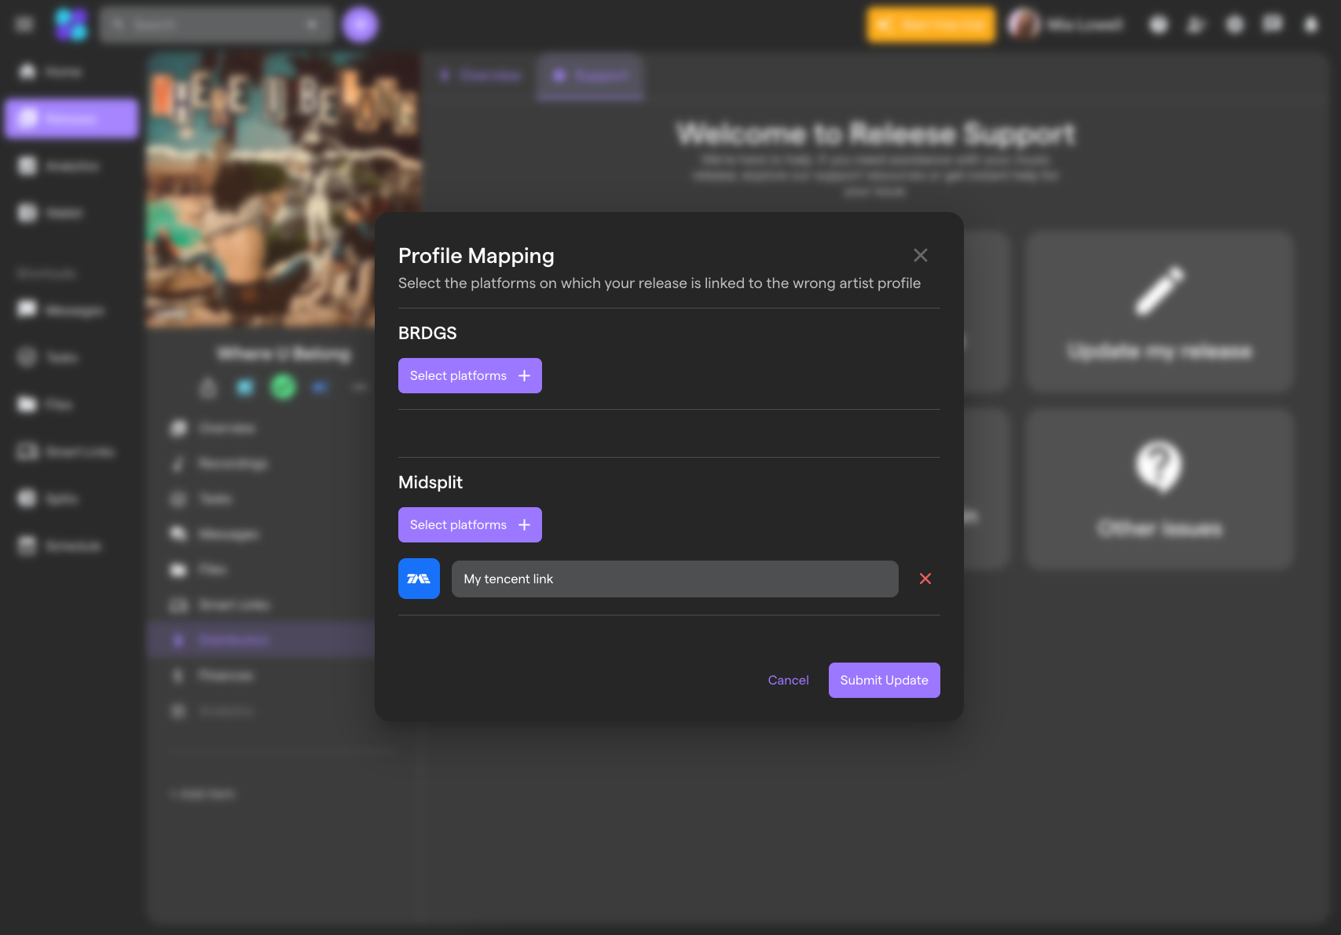Click the release cover artwork thumbnail
The image size is (1341, 935).
click(284, 191)
